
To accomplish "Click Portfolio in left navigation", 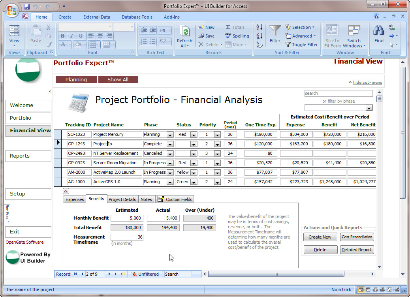I will pos(28,118).
